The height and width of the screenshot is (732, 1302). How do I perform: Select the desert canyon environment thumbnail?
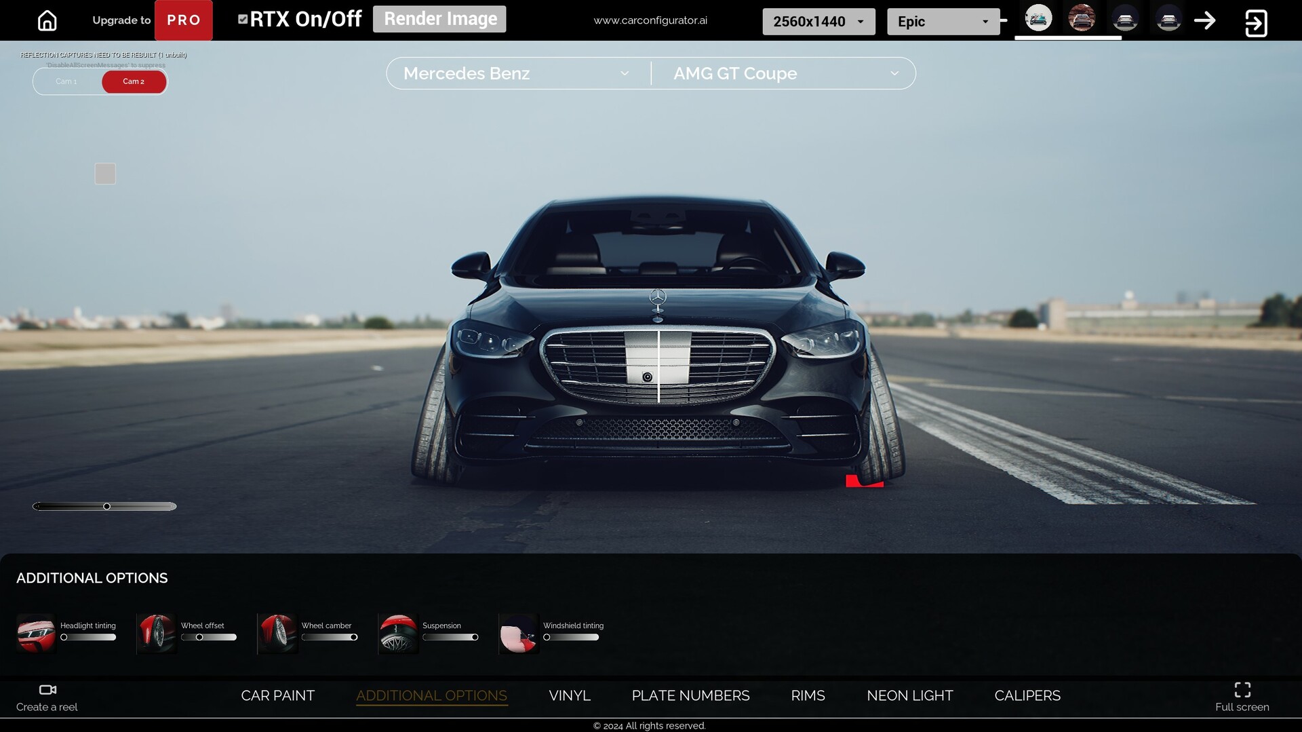1082,18
